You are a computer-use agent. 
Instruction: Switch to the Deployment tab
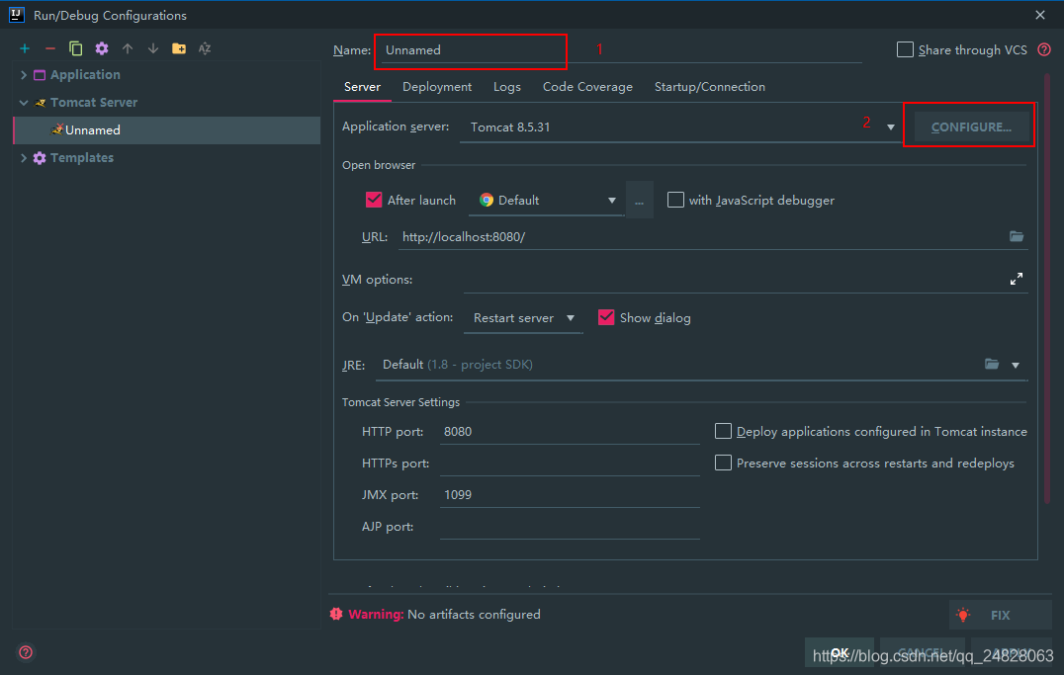coord(437,87)
